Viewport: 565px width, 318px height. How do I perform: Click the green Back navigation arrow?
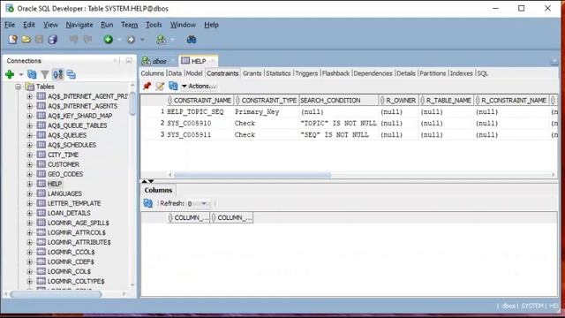coord(108,39)
